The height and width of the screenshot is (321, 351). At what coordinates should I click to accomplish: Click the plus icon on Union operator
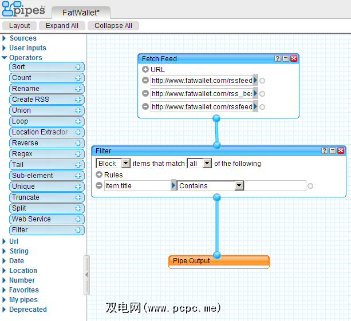pyautogui.click(x=78, y=110)
